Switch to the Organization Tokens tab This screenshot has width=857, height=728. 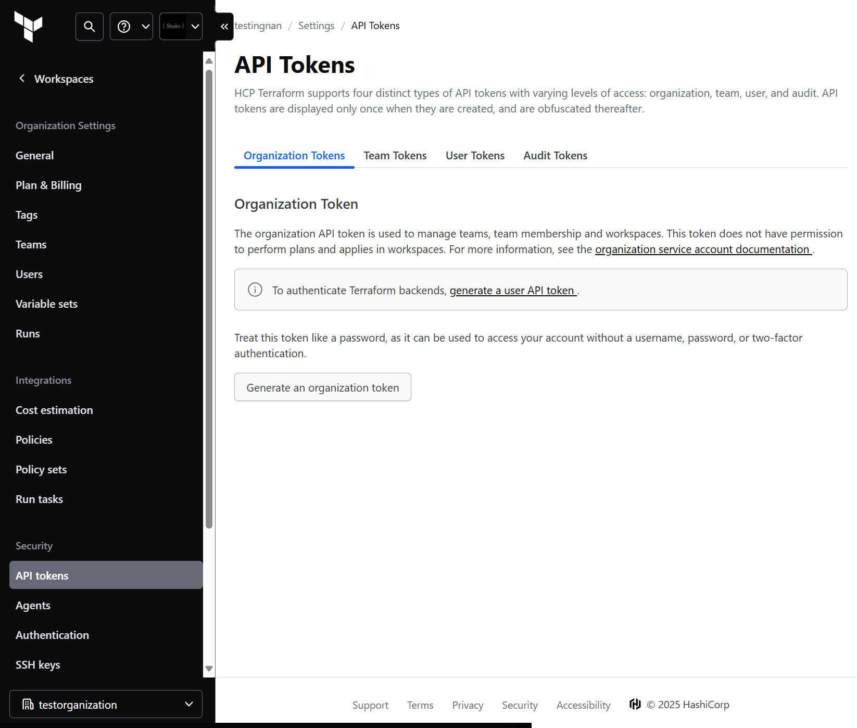(294, 156)
